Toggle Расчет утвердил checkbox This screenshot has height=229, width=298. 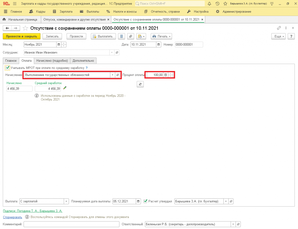146,201
